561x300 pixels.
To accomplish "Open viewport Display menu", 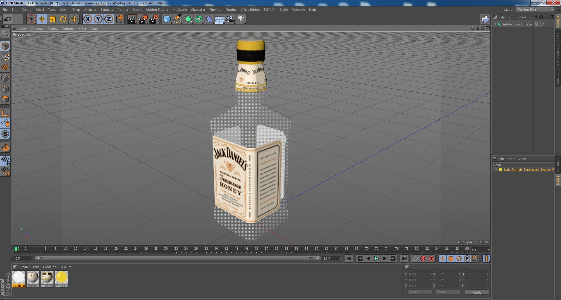I will point(53,29).
